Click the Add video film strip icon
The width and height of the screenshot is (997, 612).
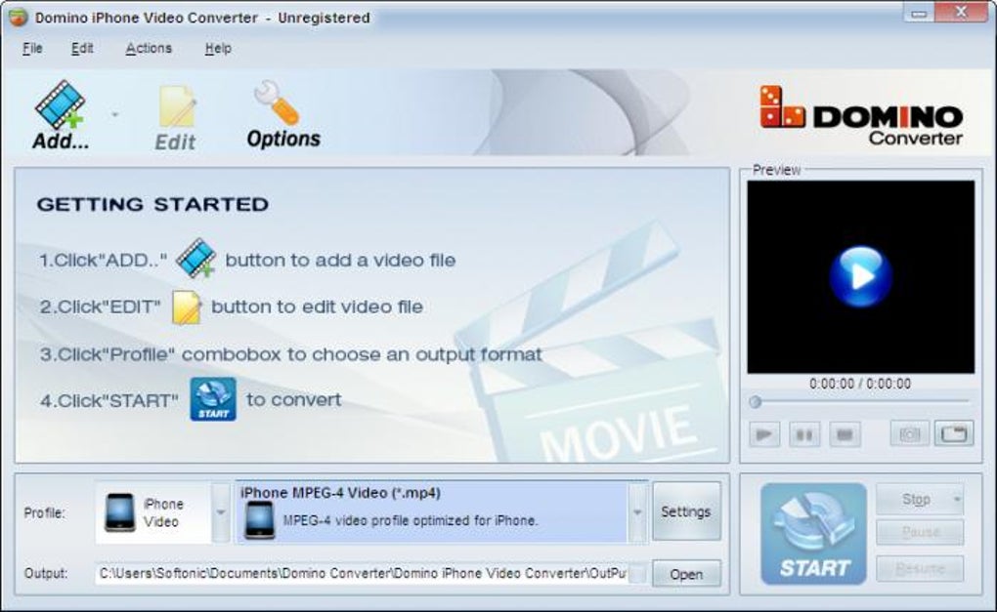tap(61, 104)
